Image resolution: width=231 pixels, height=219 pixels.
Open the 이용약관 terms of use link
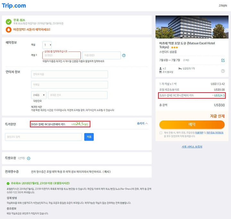point(199,133)
